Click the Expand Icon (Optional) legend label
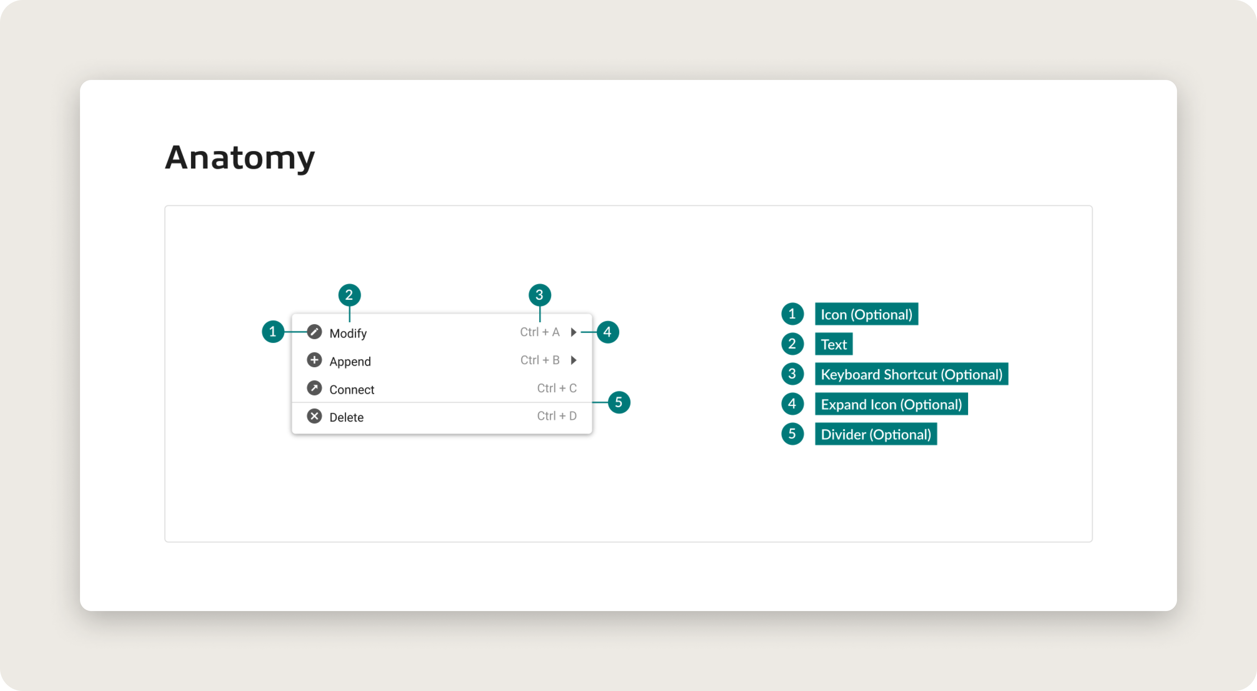Image resolution: width=1257 pixels, height=691 pixels. click(891, 404)
